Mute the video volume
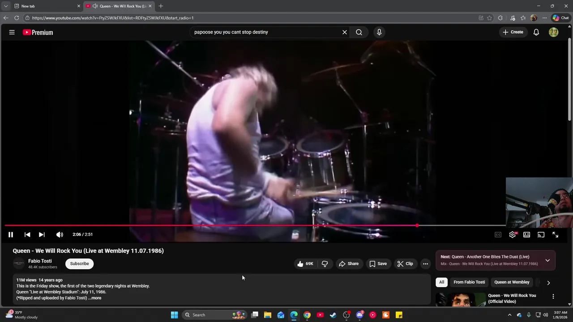The width and height of the screenshot is (573, 322). coord(60,234)
